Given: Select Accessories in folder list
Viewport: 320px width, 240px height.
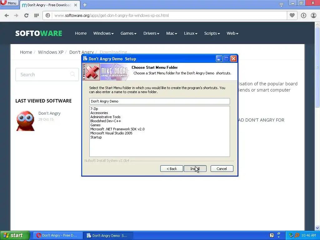Looking at the screenshot, I should [99, 113].
